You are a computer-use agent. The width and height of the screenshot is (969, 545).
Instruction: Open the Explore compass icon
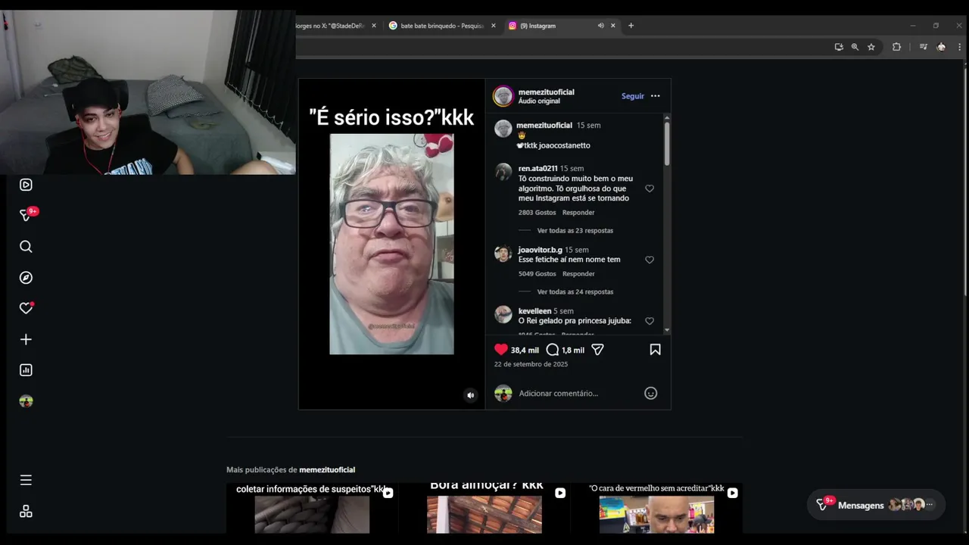click(x=26, y=278)
